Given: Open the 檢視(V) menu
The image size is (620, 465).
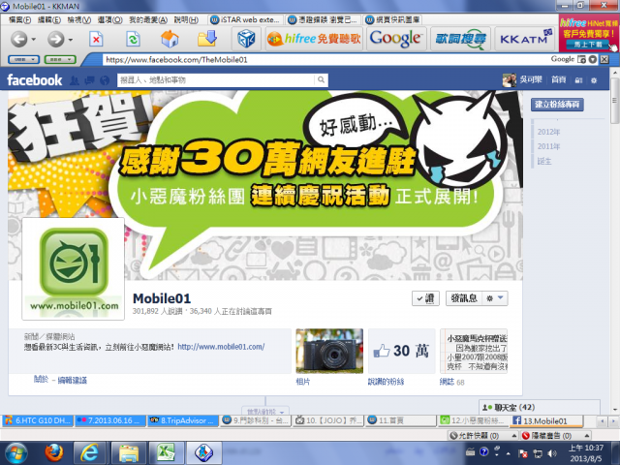Looking at the screenshot, I should 79,19.
